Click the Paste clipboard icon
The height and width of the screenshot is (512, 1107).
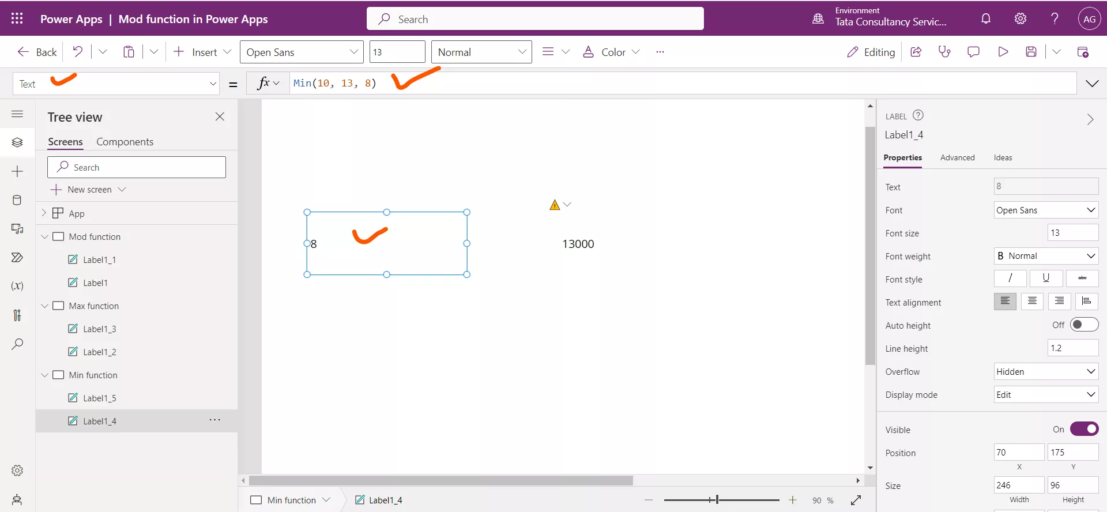click(129, 52)
